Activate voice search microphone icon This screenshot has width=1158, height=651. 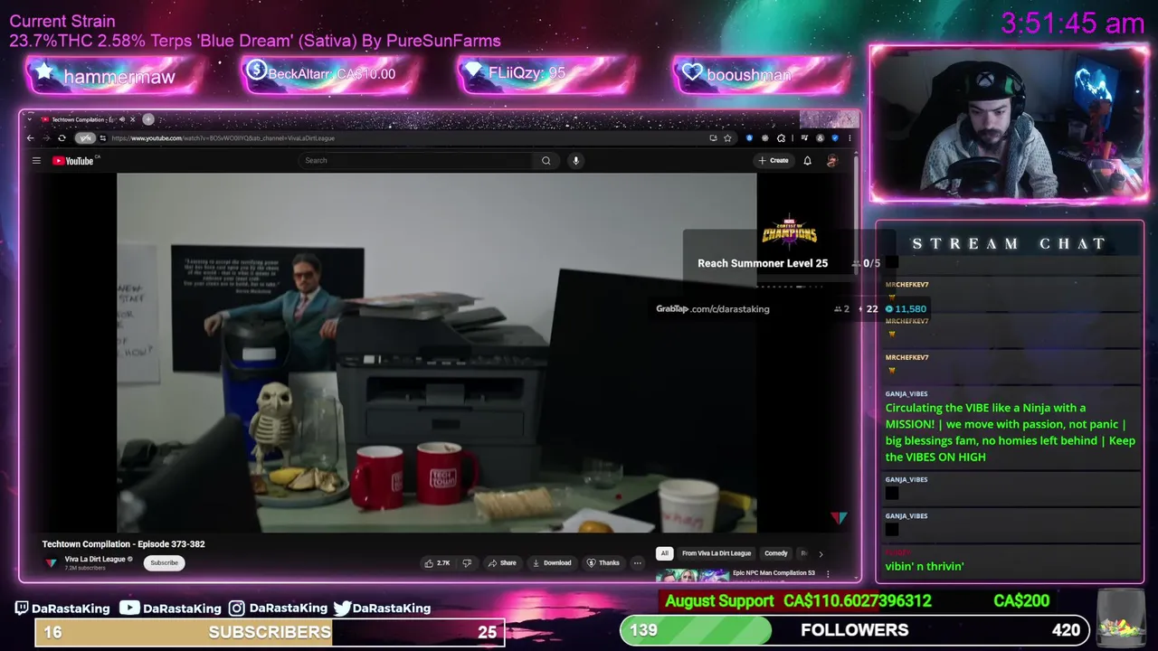(575, 160)
